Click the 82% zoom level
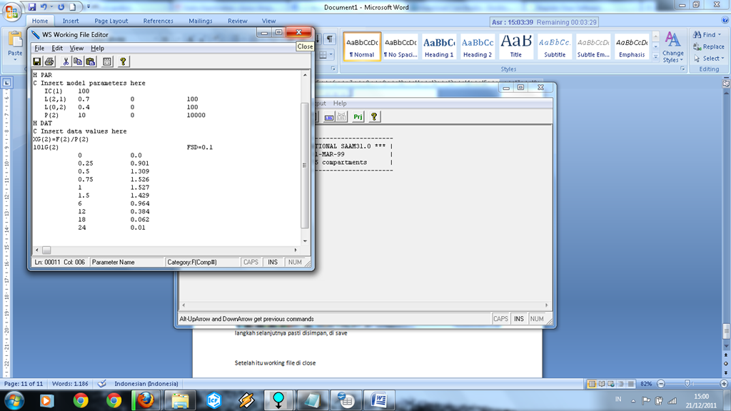This screenshot has height=411, width=731. click(x=645, y=384)
